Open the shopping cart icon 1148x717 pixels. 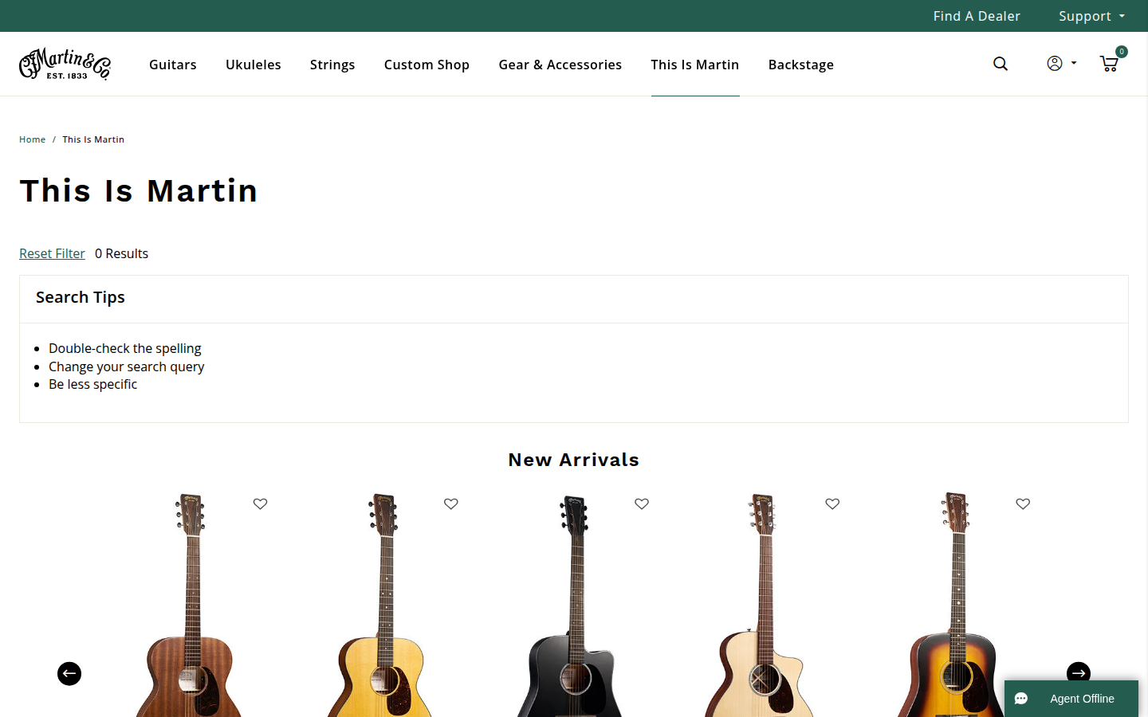[1109, 64]
